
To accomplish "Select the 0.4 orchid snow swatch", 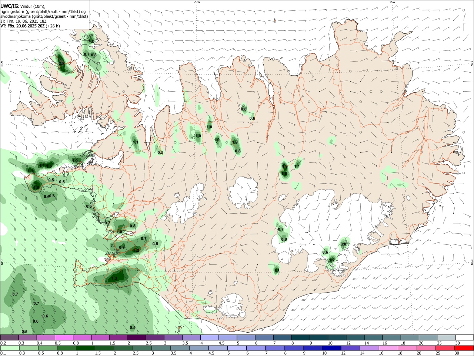I will point(46,337).
